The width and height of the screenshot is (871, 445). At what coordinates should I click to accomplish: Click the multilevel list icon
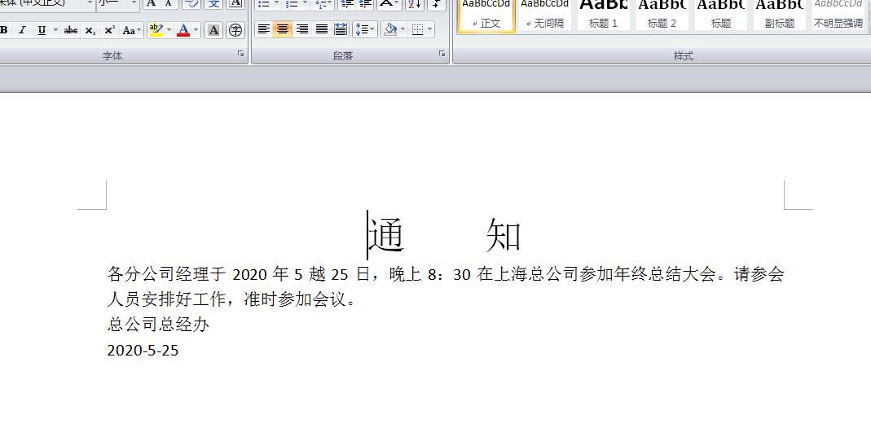click(322, 3)
